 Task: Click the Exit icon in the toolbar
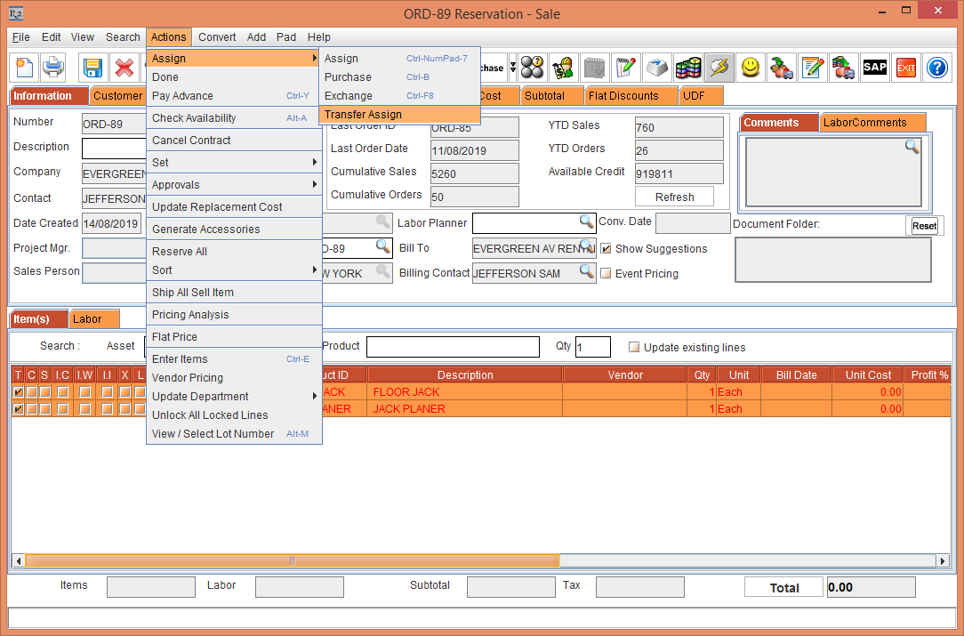905,67
